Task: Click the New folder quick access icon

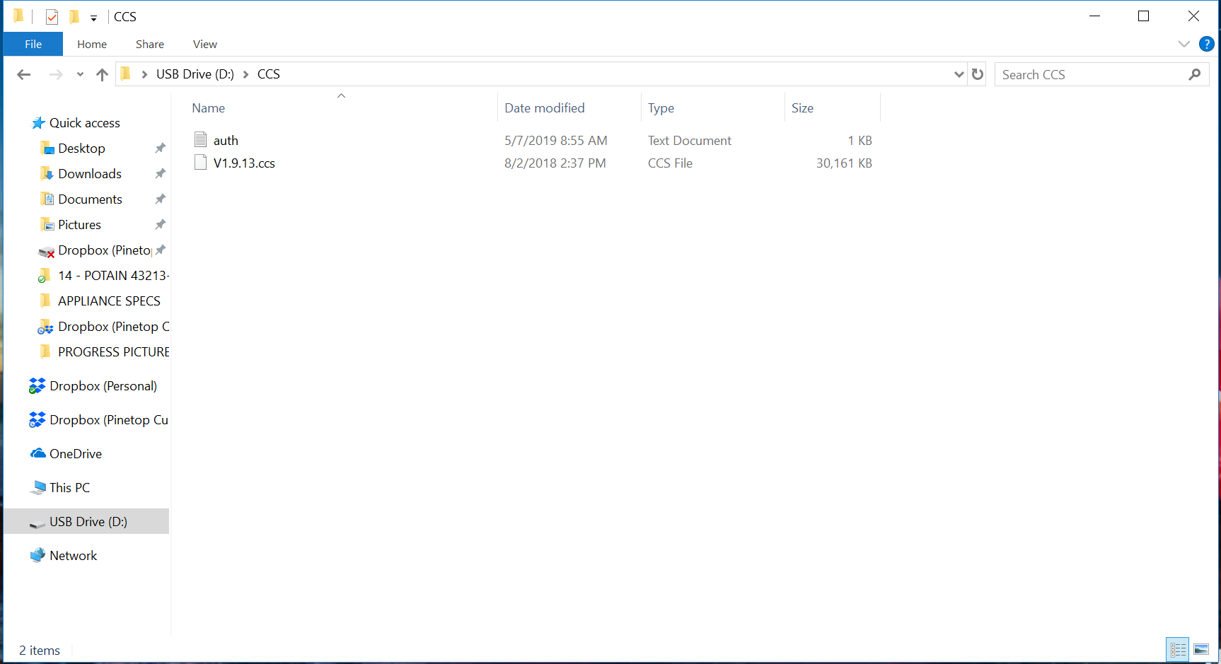Action: (x=74, y=16)
